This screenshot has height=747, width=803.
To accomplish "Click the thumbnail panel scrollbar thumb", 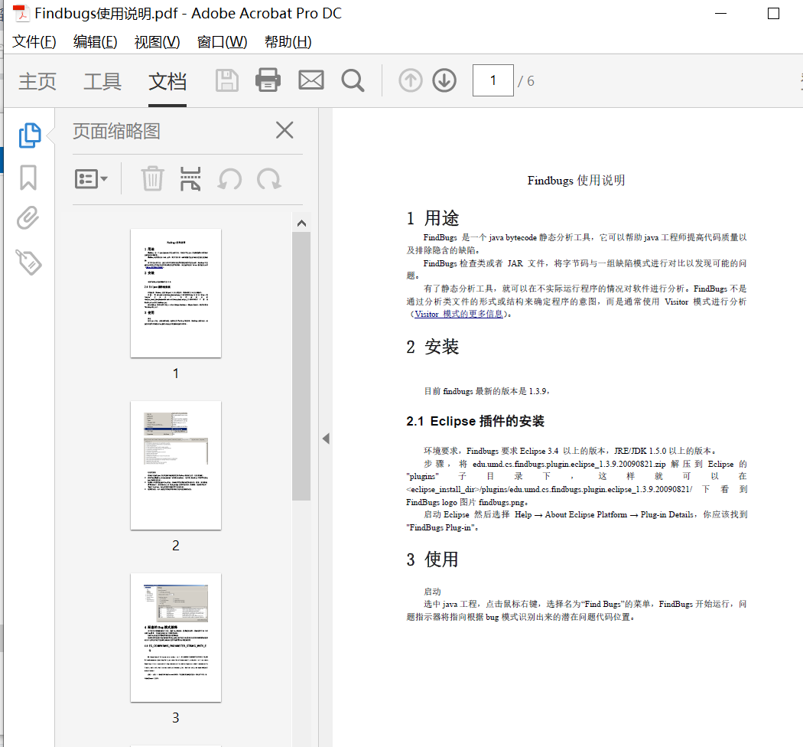I will [x=301, y=366].
